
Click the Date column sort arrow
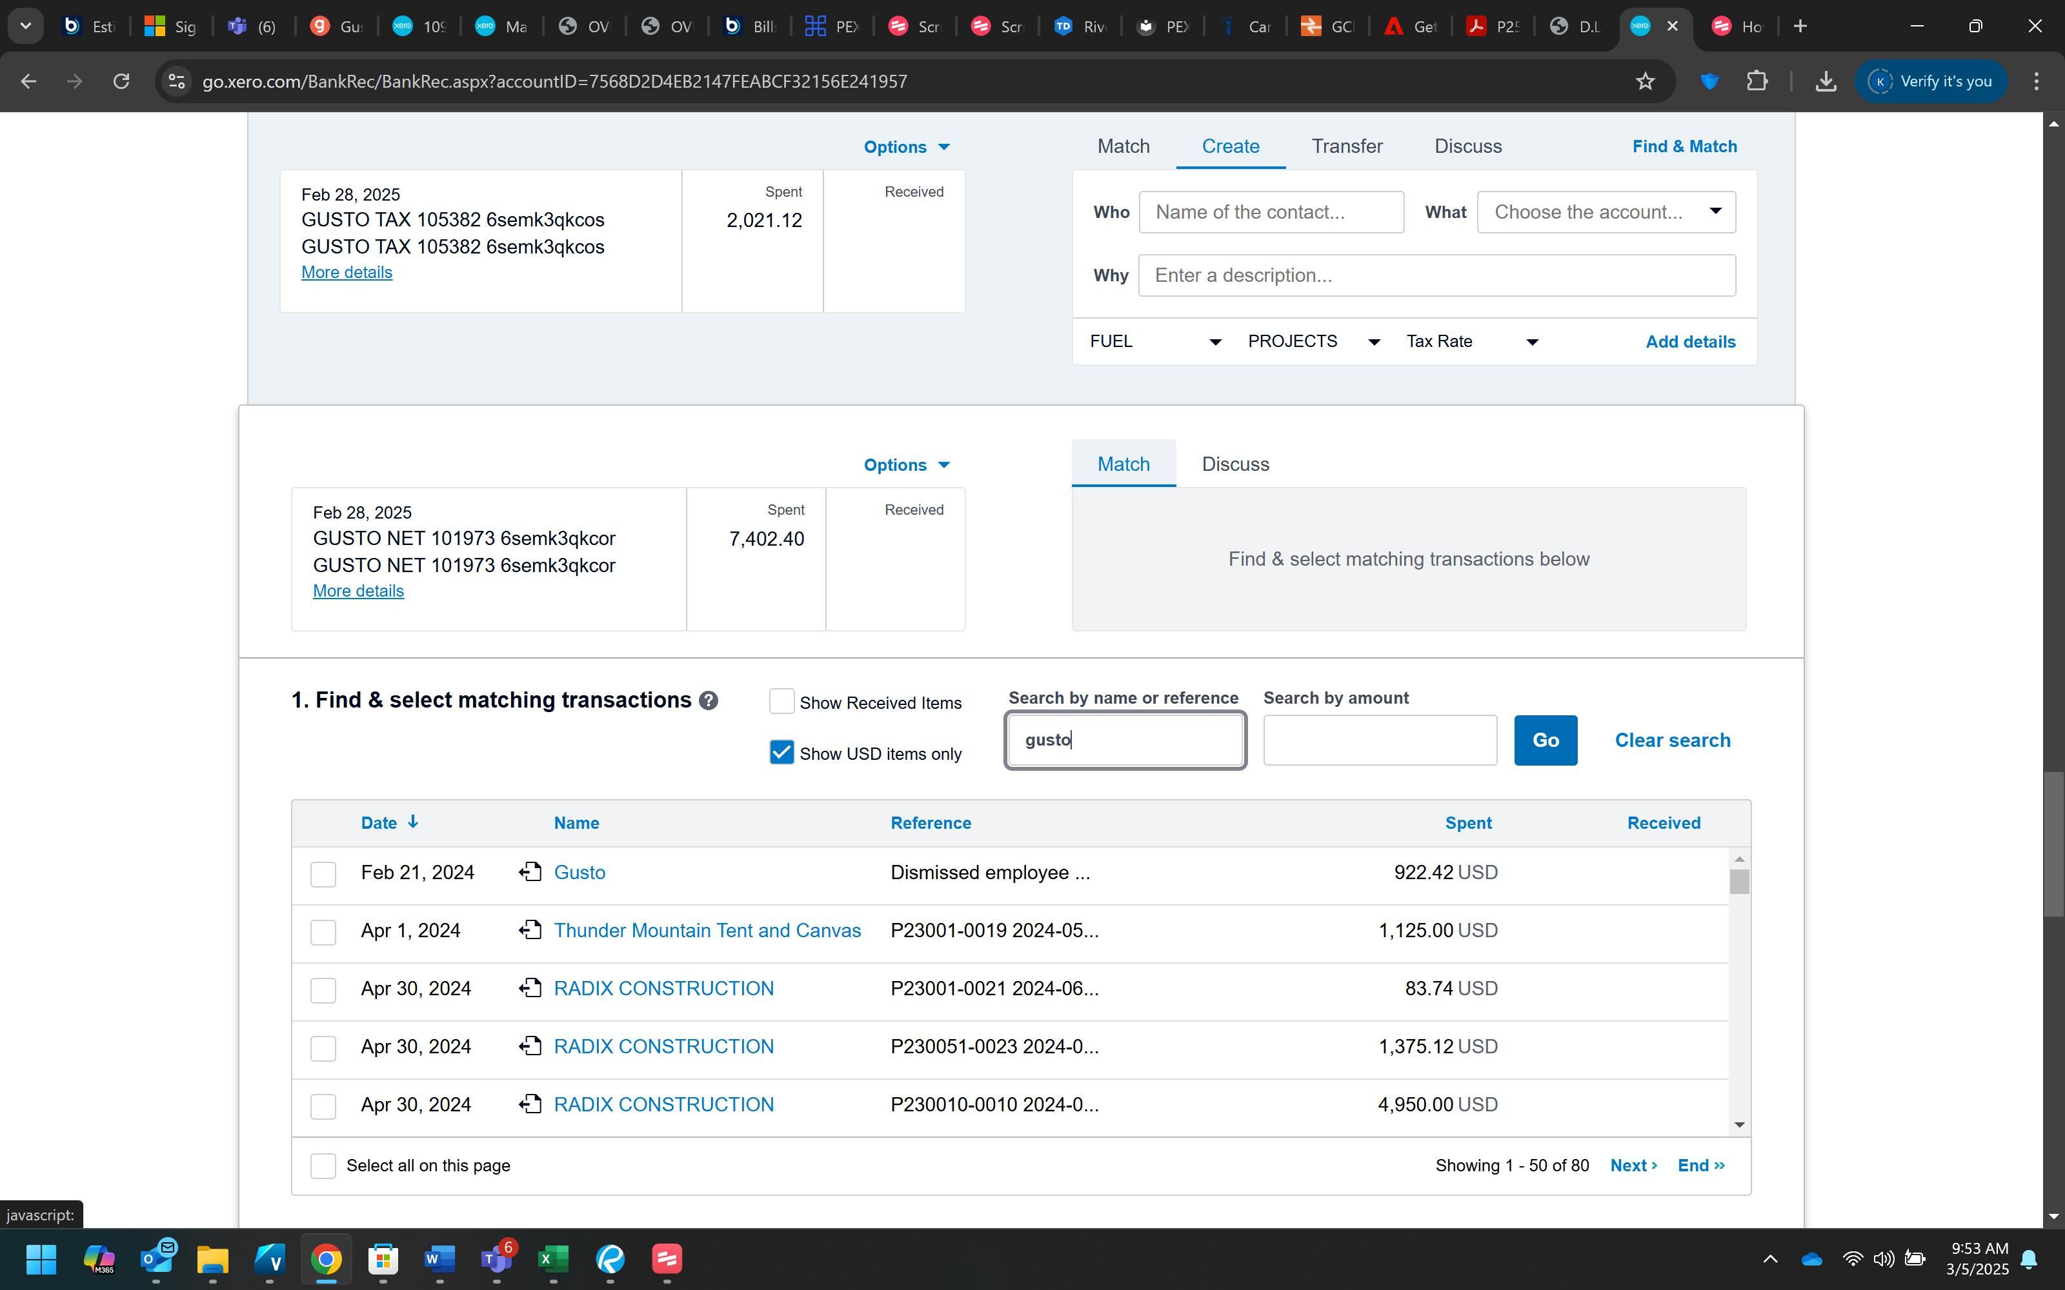click(x=413, y=822)
